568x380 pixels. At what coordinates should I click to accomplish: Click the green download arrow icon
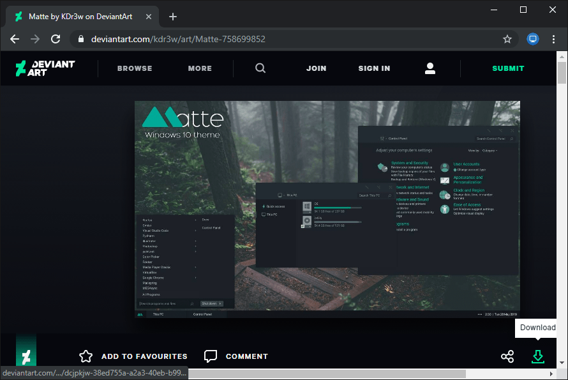click(x=538, y=357)
